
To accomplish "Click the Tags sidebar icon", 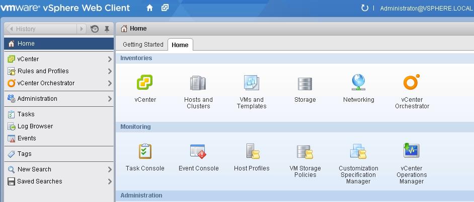I will click(x=11, y=154).
